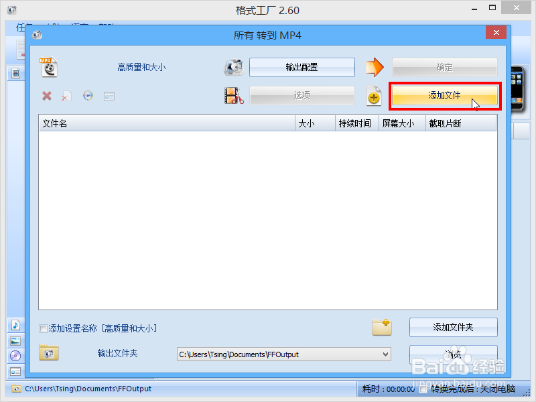Click the 耗时 elapsed time status text

point(389,389)
